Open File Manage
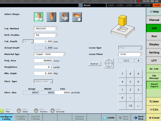Image resolution: width=161 pixels, height=121 pixels. (154, 77)
